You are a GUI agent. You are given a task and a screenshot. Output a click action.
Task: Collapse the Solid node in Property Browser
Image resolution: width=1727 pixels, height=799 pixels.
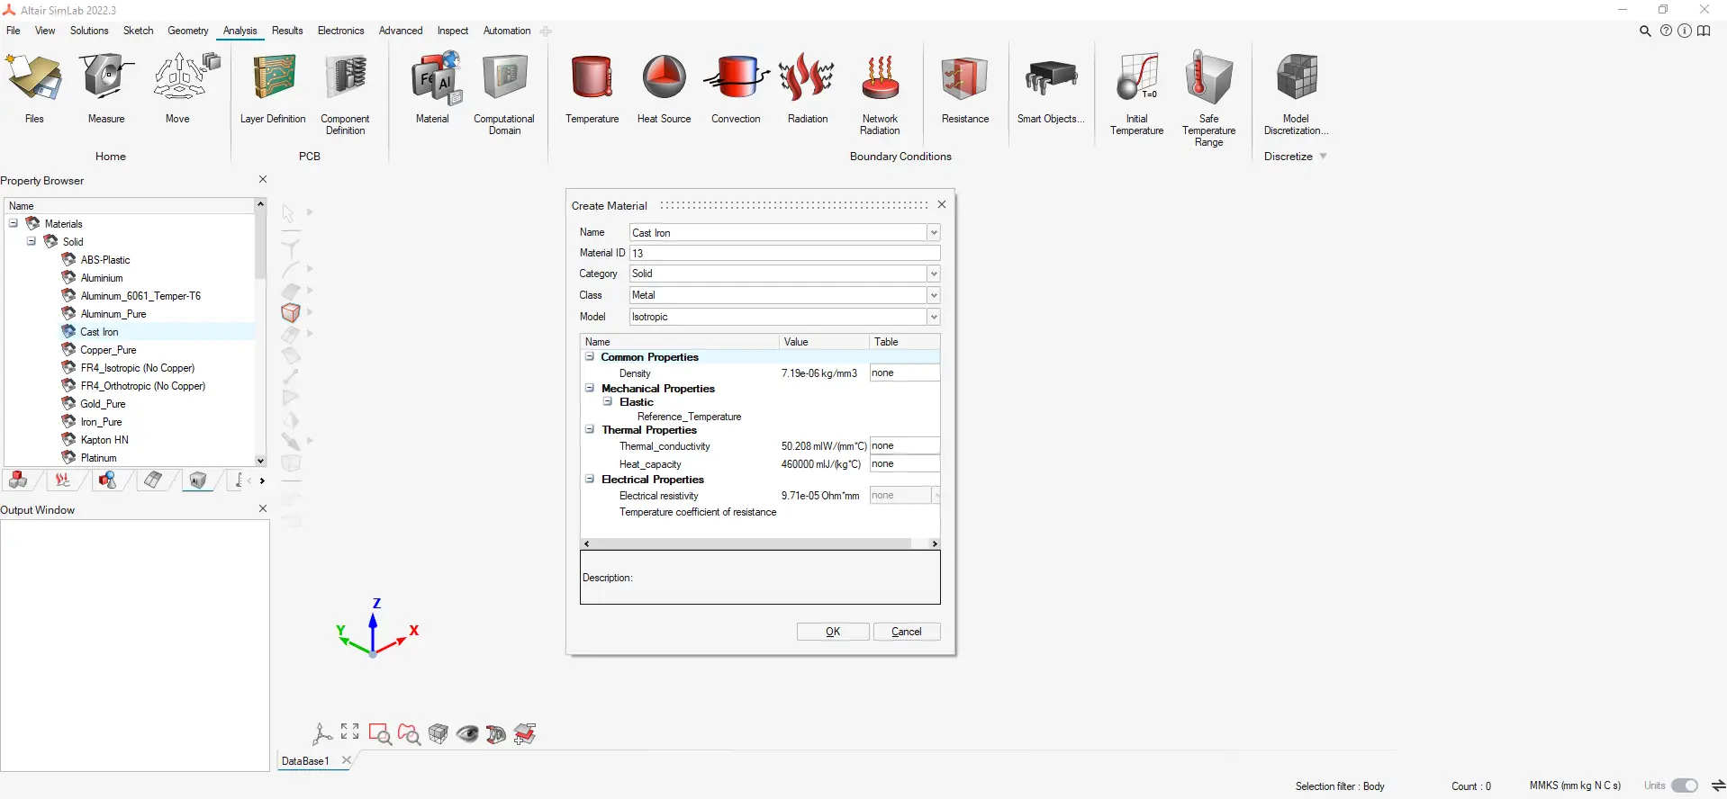tap(32, 241)
